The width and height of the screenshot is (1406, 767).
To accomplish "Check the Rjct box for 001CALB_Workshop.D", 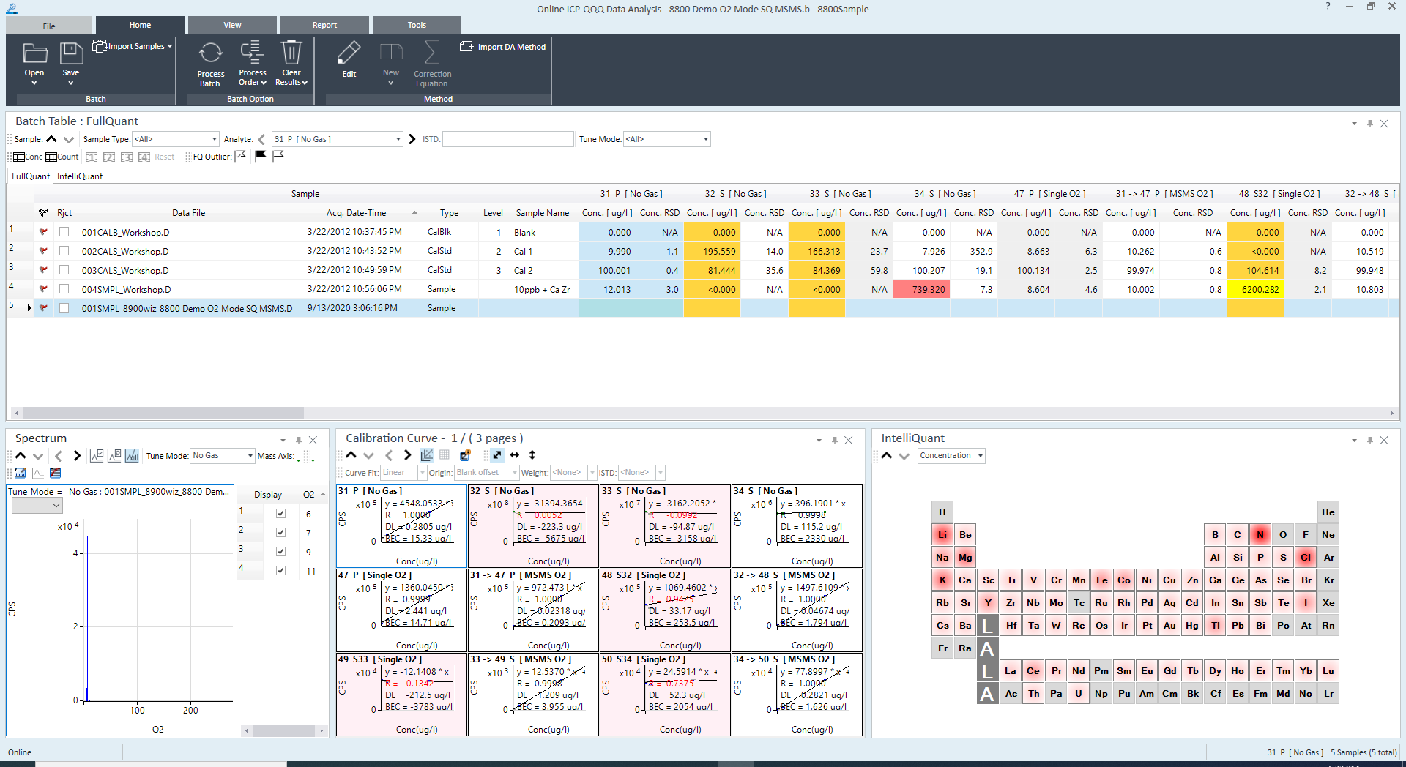I will tap(64, 232).
